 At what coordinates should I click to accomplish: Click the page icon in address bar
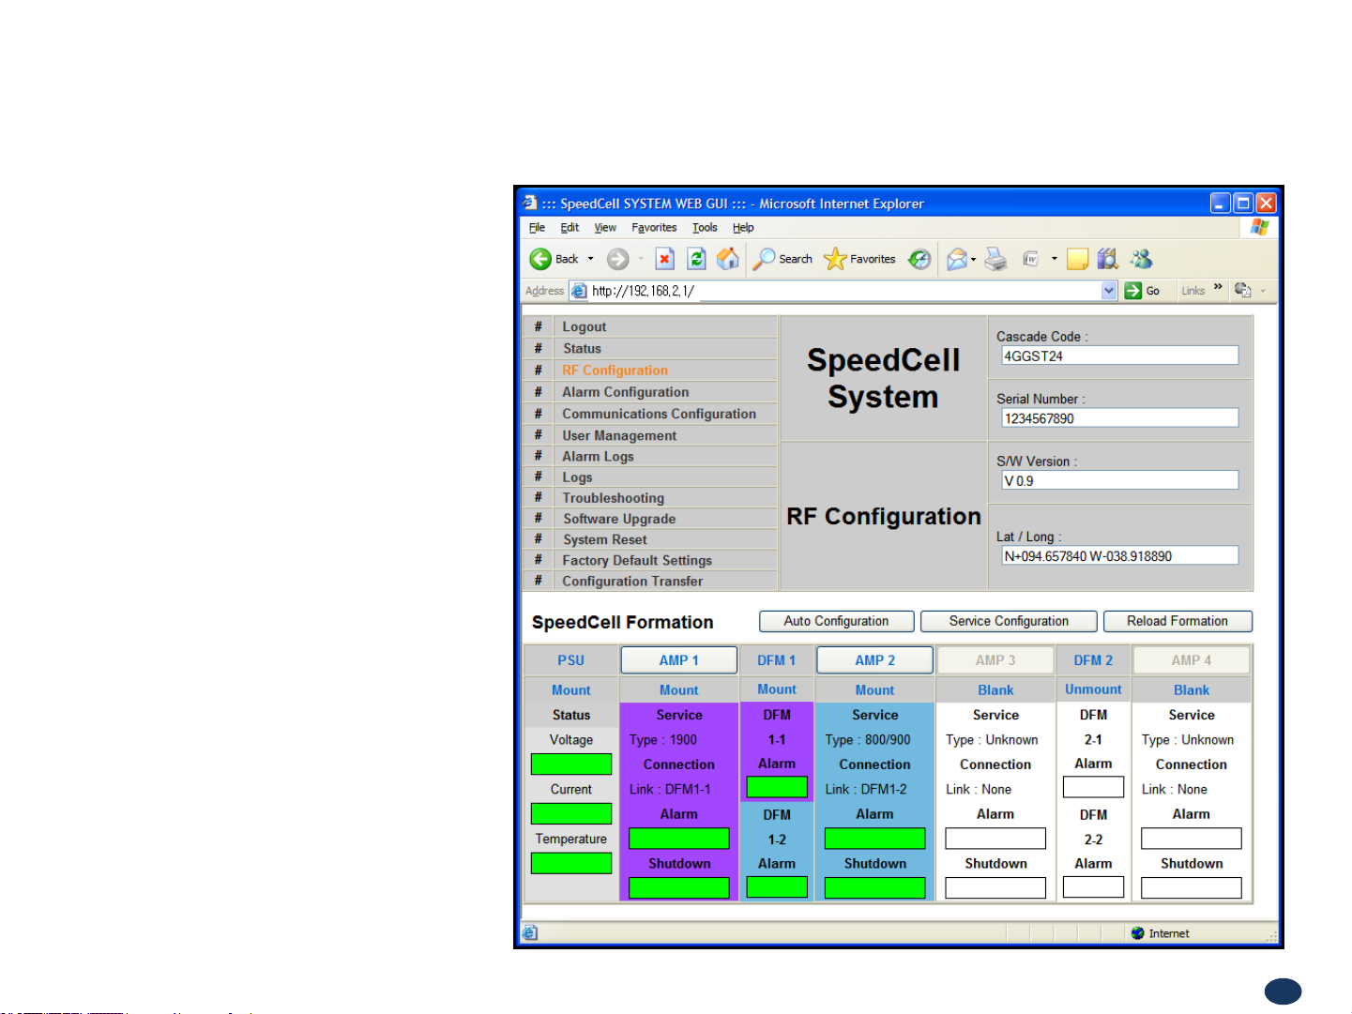[x=579, y=291]
